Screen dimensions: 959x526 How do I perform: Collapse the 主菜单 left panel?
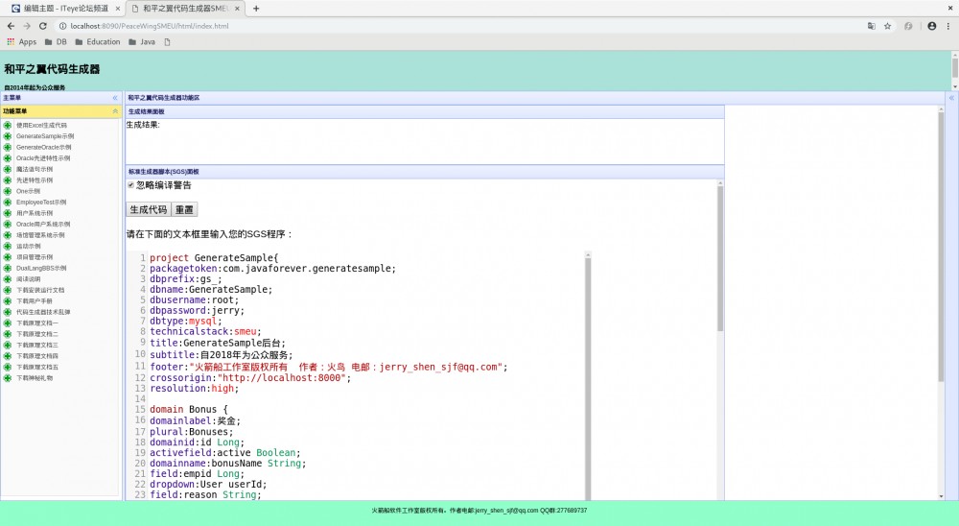coord(115,98)
